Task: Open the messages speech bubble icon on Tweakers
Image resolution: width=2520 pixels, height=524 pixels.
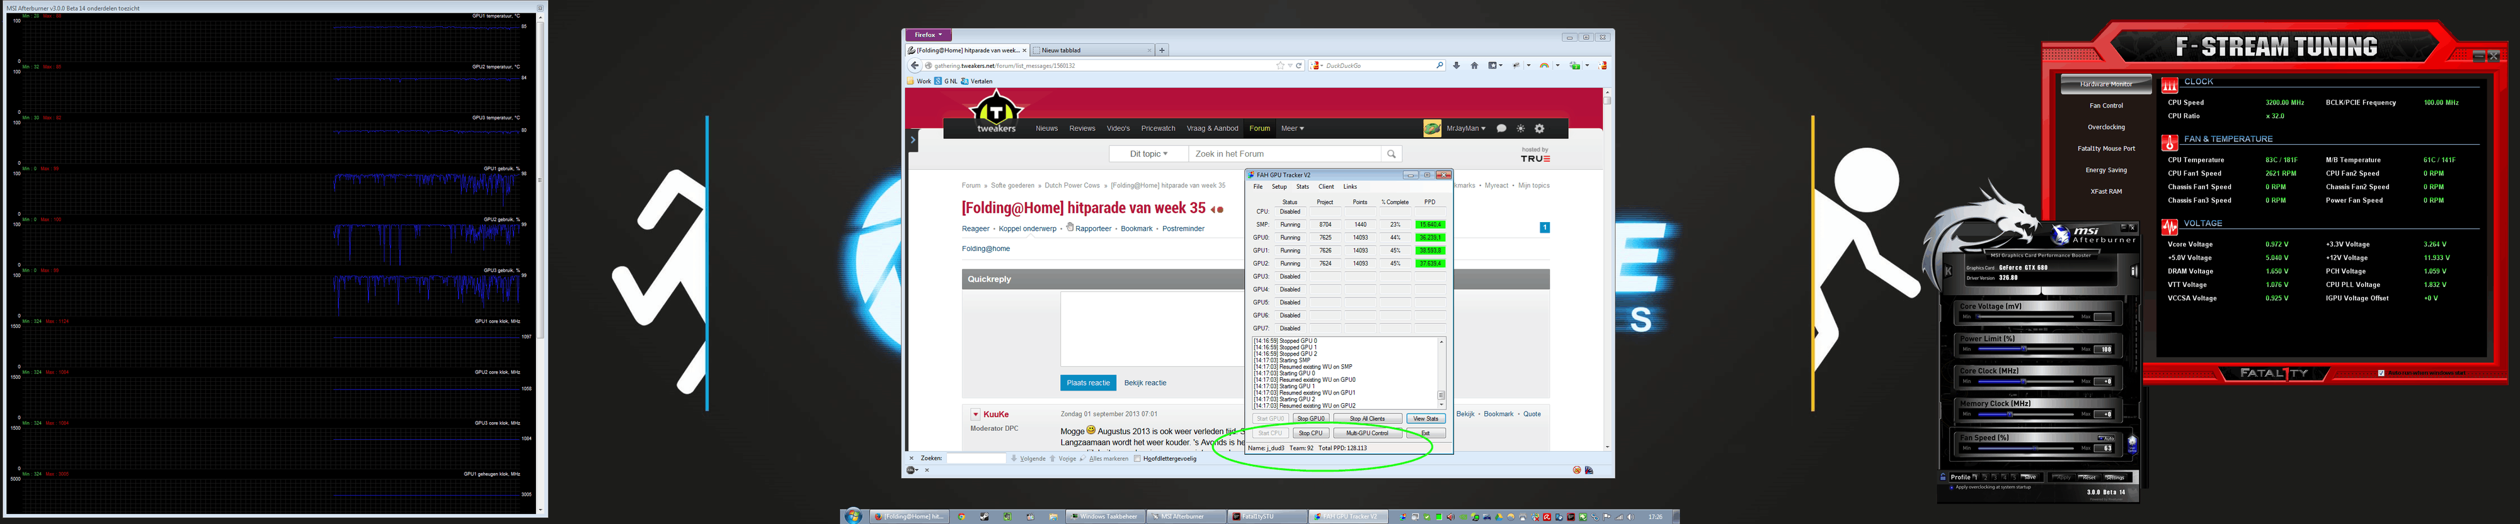Action: click(x=1501, y=128)
